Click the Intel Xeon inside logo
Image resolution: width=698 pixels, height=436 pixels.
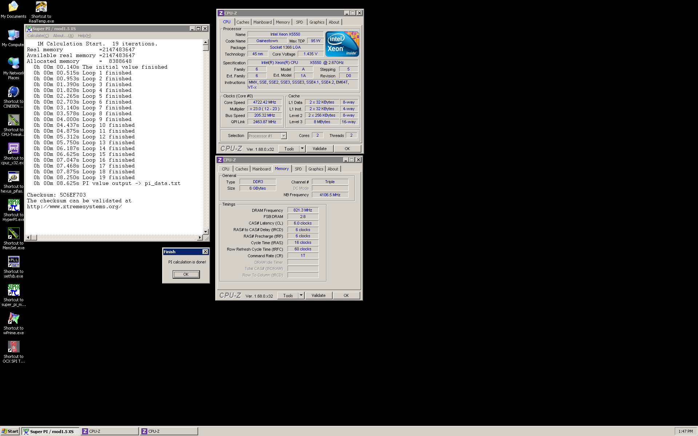click(x=342, y=44)
